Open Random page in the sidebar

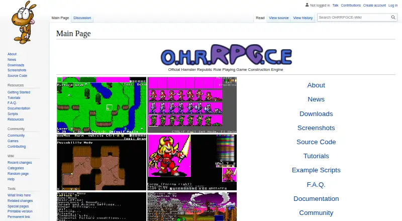[18, 174]
